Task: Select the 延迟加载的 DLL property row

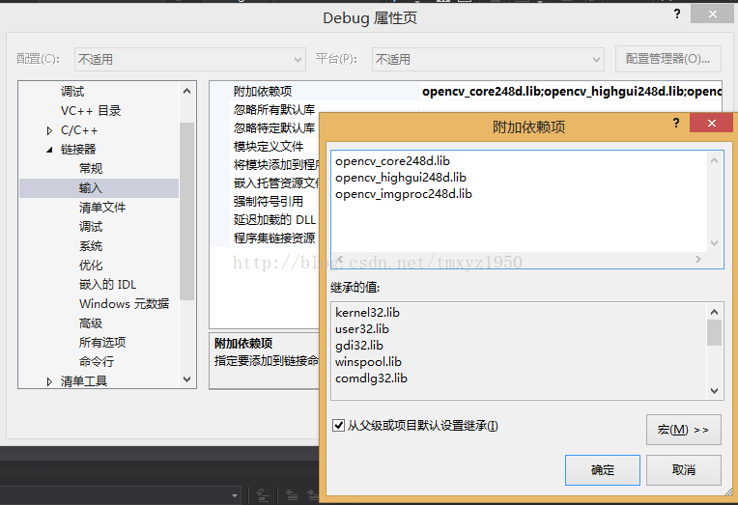Action: pyautogui.click(x=274, y=220)
